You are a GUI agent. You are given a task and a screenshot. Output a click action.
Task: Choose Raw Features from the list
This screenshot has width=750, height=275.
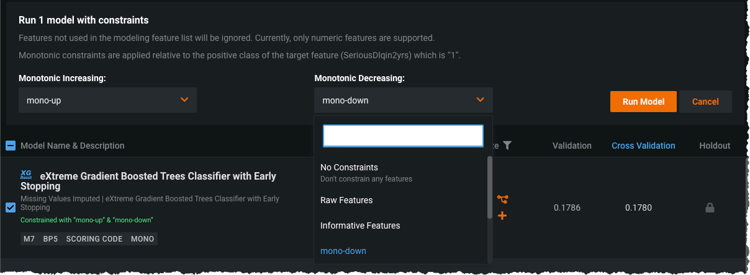tap(346, 201)
